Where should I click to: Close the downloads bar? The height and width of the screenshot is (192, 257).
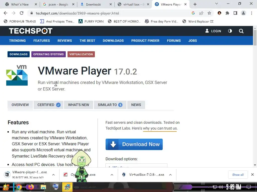(x=252, y=174)
